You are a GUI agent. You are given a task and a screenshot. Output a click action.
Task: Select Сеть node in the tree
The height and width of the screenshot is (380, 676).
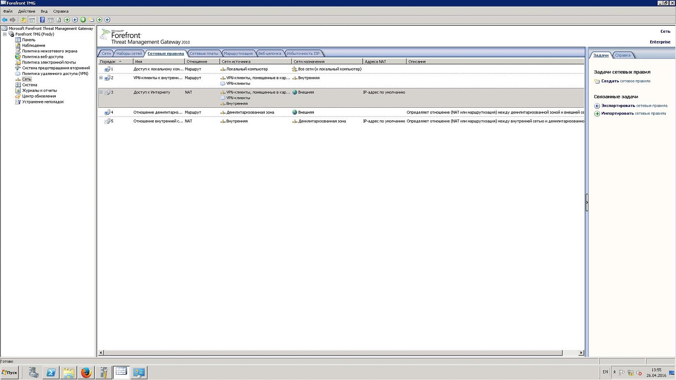[27, 79]
